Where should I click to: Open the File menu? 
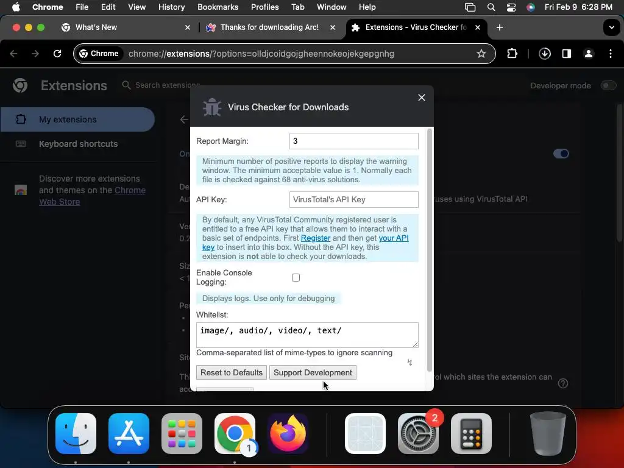click(x=82, y=7)
